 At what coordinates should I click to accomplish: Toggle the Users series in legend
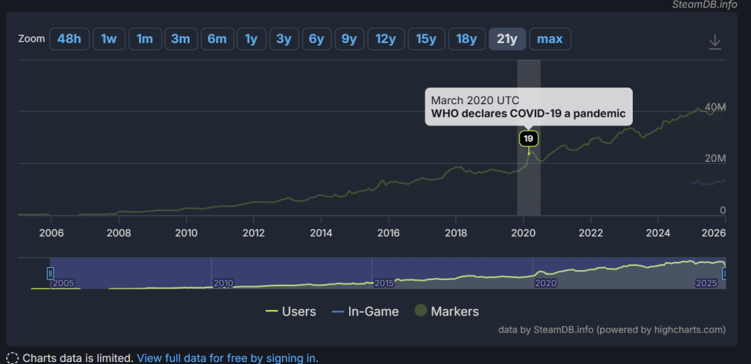click(x=291, y=312)
